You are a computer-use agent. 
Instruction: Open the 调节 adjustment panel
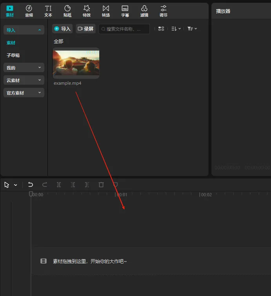(x=164, y=11)
